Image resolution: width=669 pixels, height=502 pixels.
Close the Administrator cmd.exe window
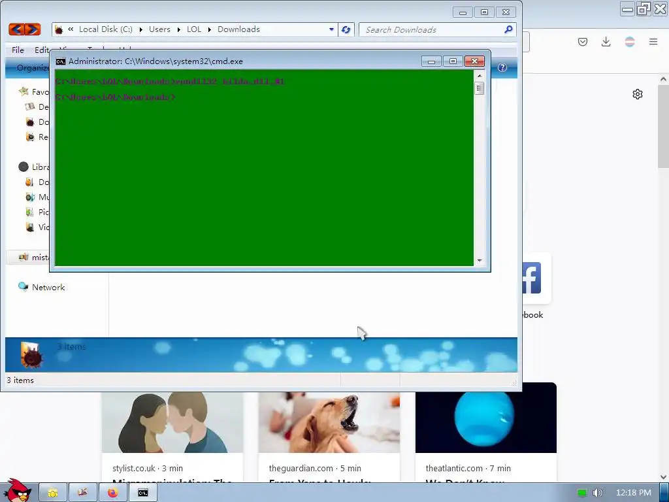[474, 61]
